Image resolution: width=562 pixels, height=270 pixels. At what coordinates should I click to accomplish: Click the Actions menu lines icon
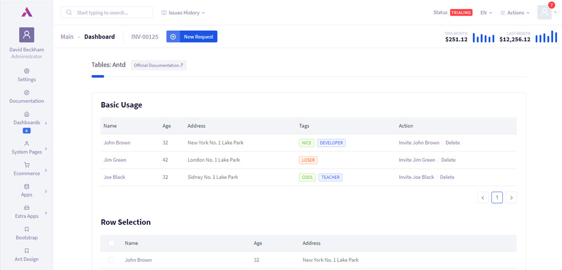tap(503, 13)
